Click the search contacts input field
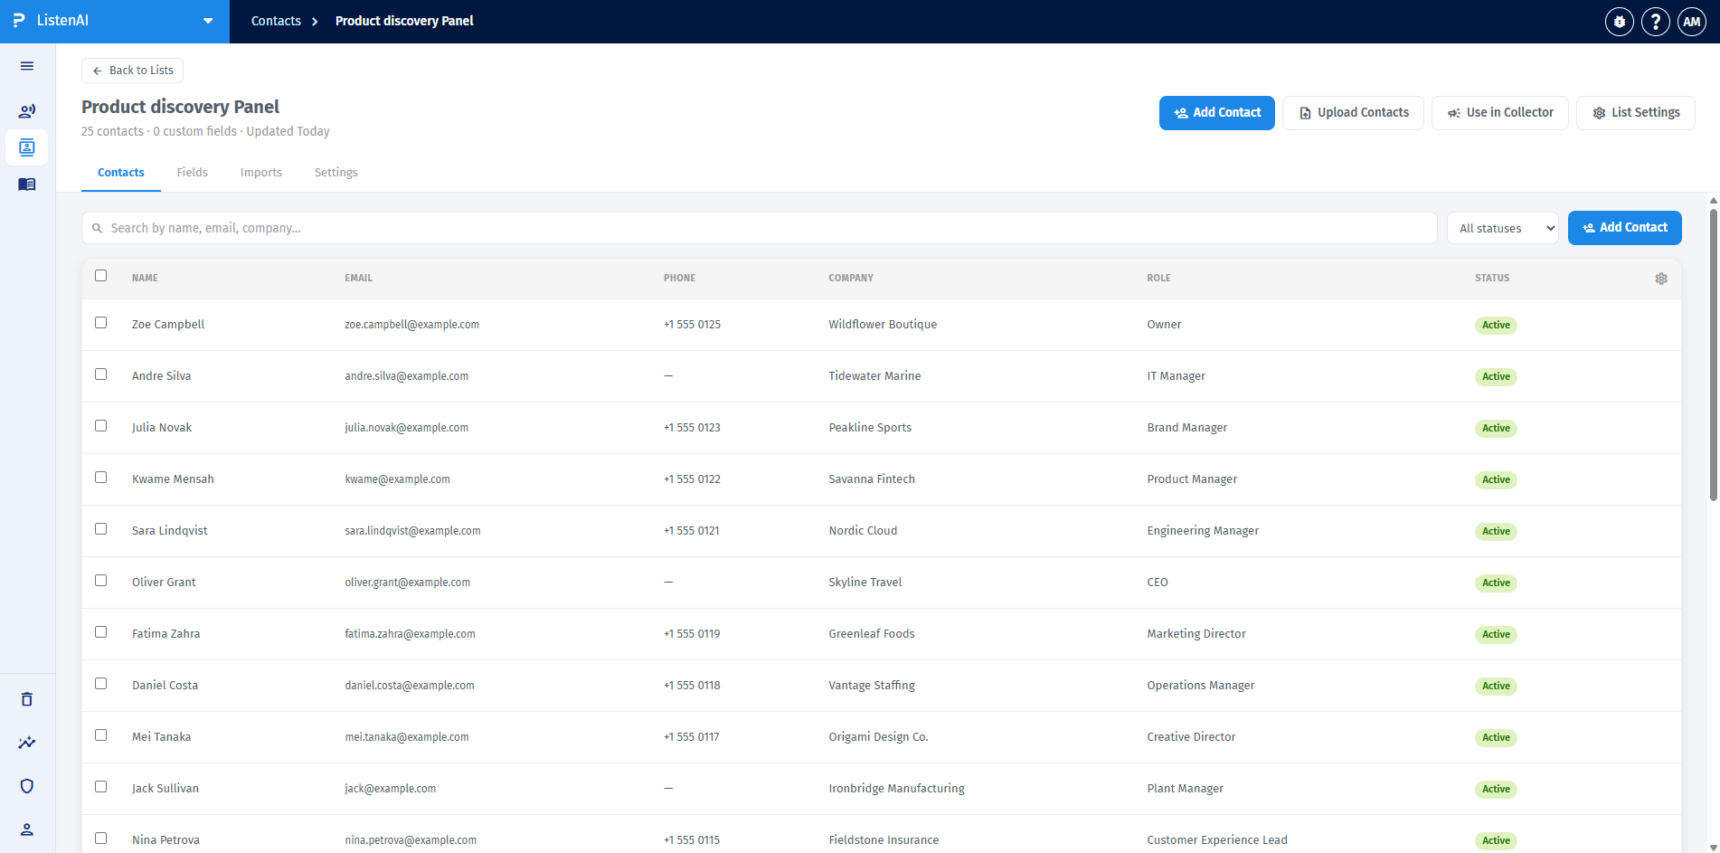This screenshot has width=1720, height=853. (760, 228)
